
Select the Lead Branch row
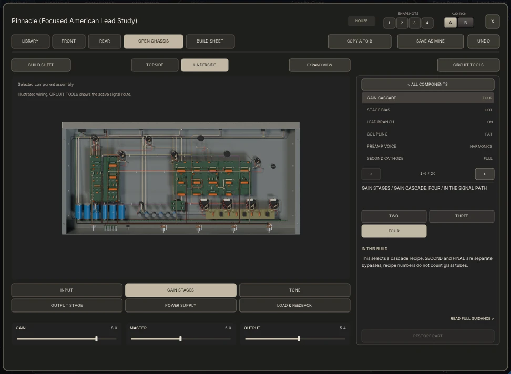427,122
